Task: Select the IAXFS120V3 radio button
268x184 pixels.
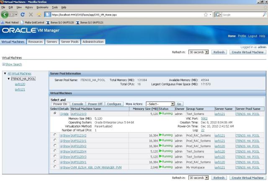Action: (x=55, y=156)
